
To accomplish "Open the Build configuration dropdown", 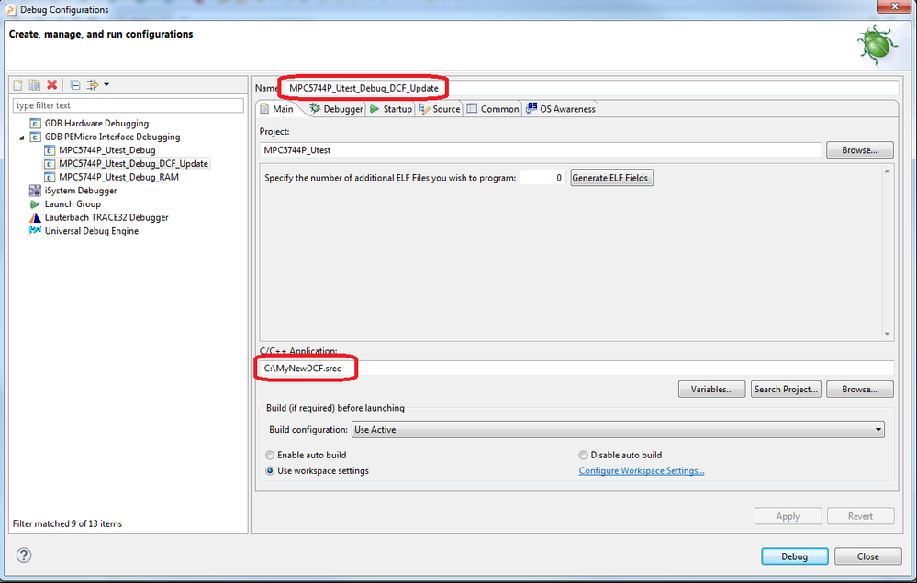I will 618,429.
